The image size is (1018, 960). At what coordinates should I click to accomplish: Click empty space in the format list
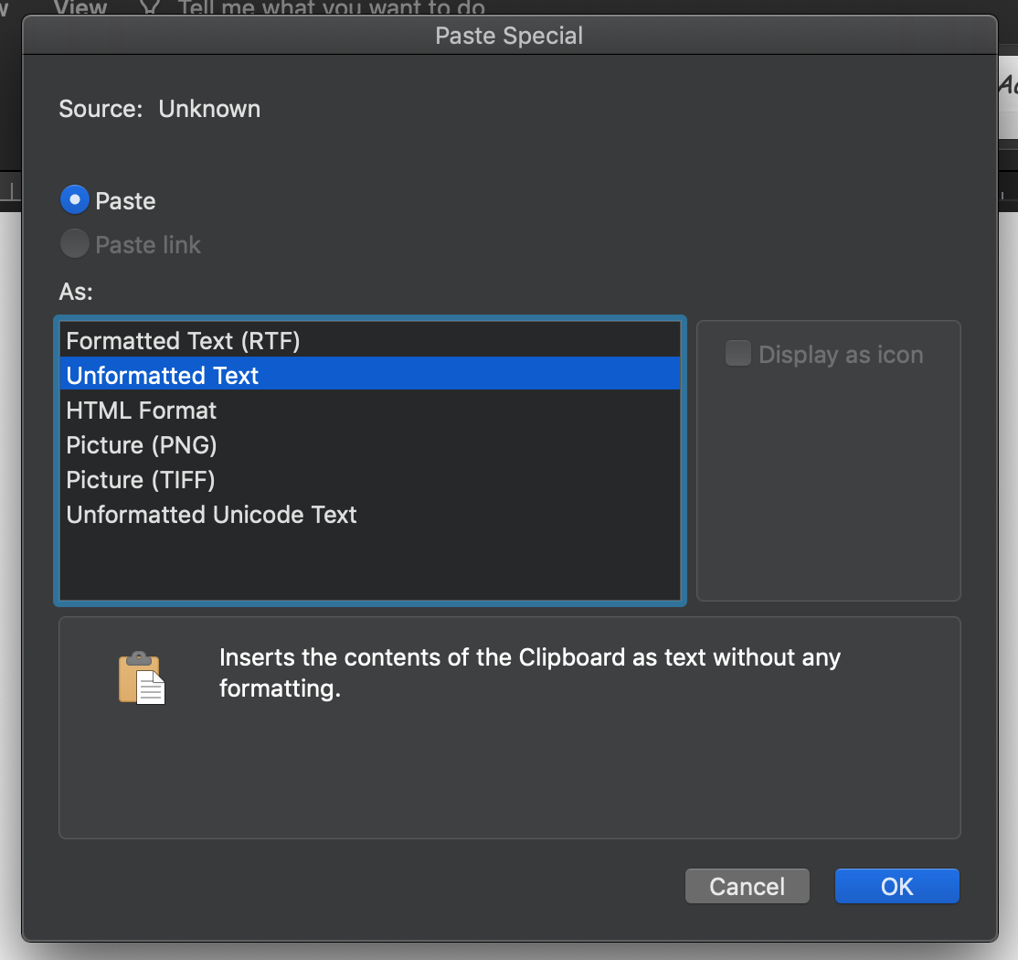[x=370, y=565]
